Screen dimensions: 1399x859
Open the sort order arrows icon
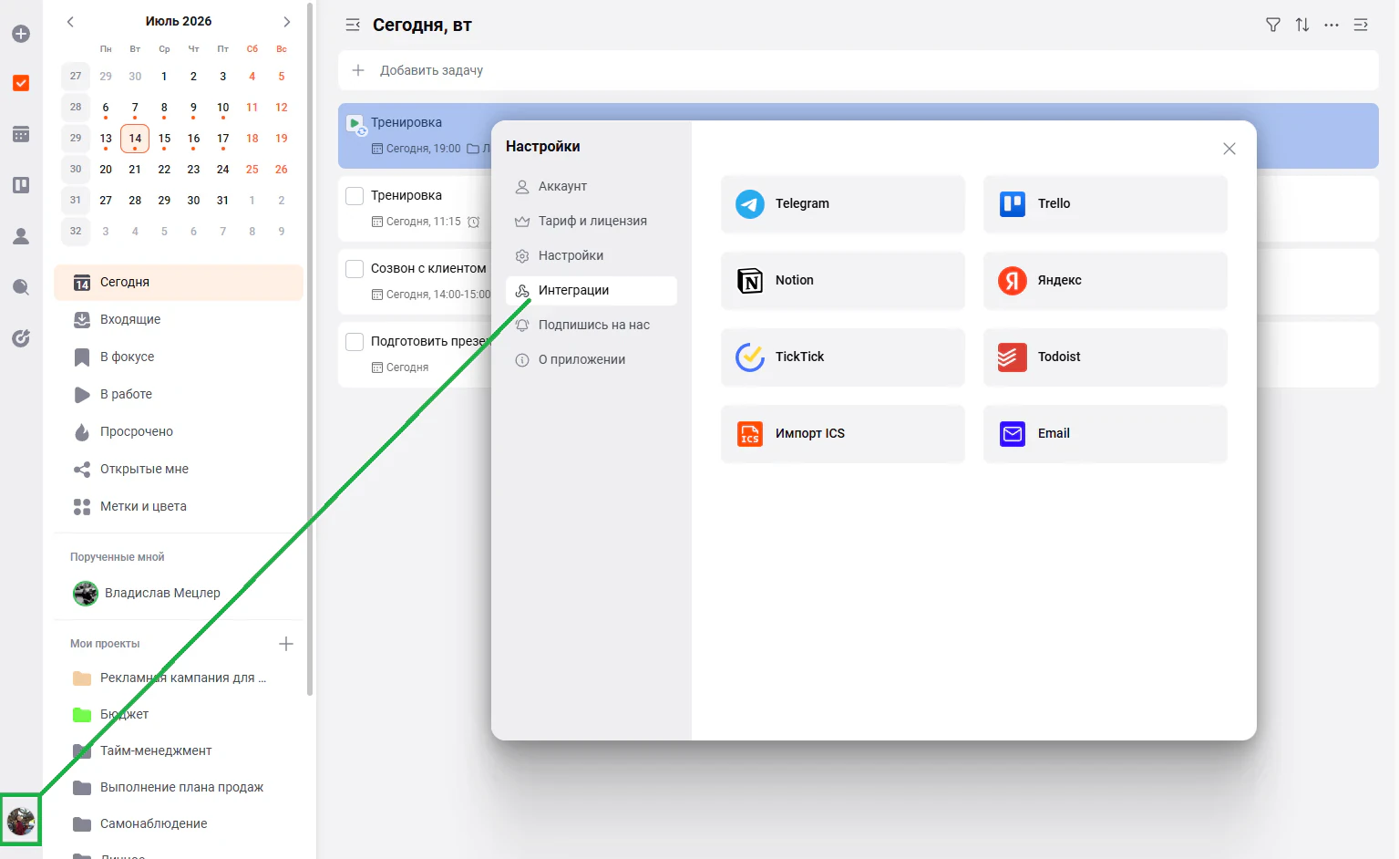[1302, 25]
